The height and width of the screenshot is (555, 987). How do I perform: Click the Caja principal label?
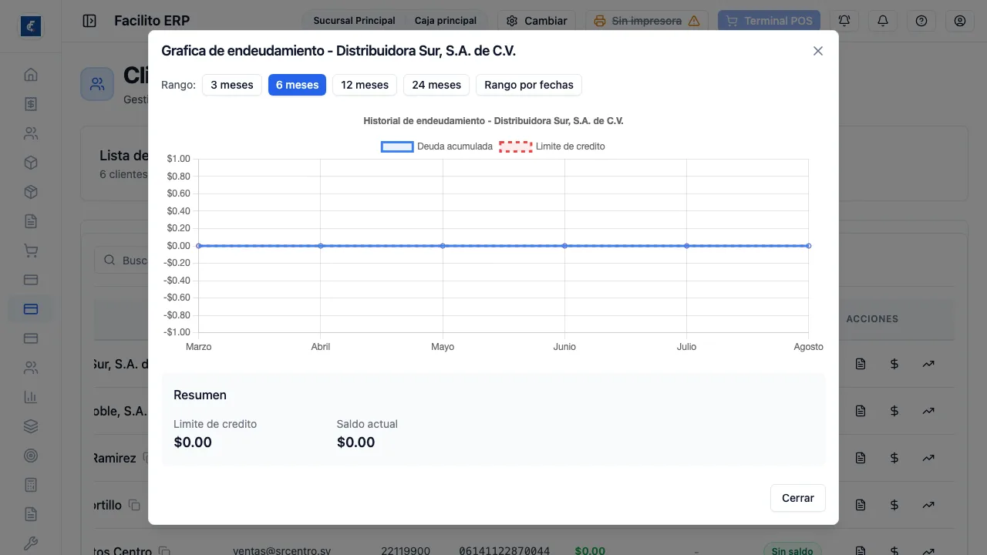pyautogui.click(x=446, y=21)
